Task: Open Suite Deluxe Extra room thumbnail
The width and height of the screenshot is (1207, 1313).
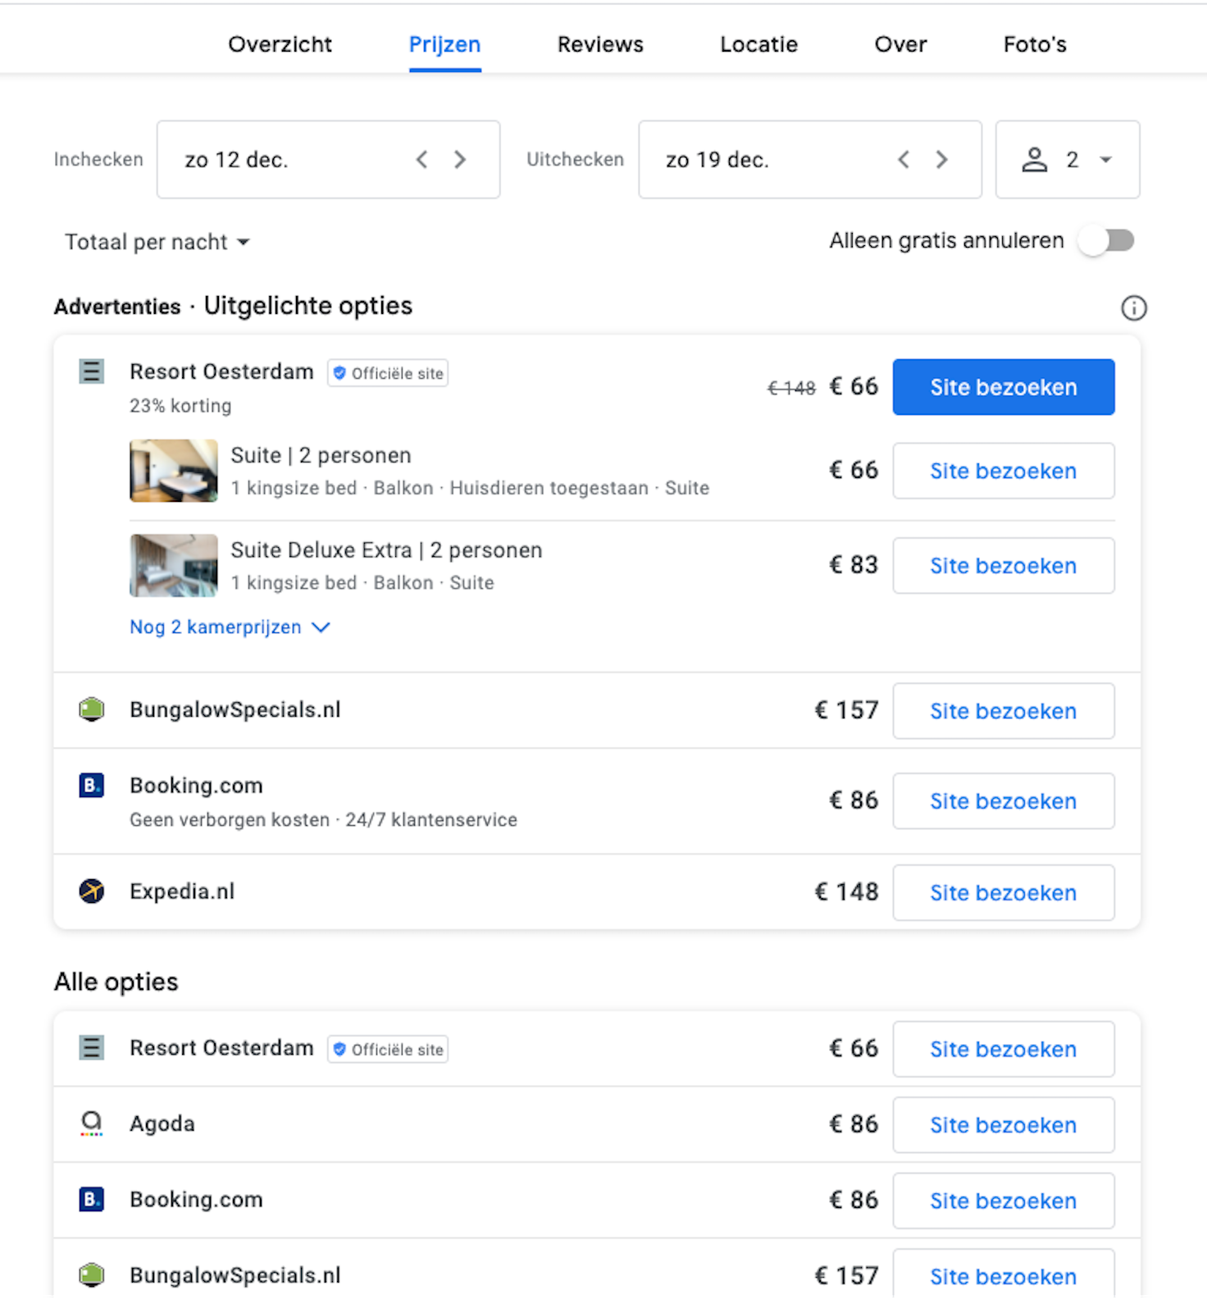Action: point(174,565)
